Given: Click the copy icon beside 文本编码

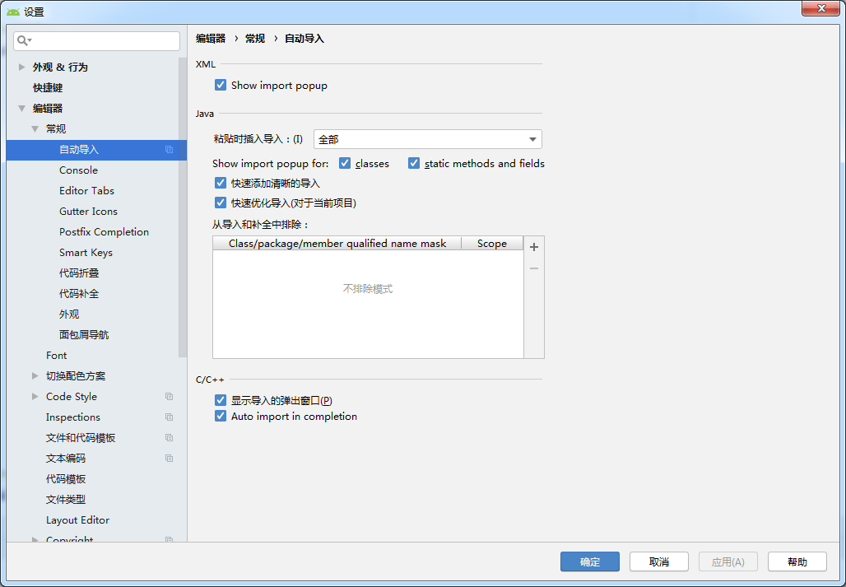Looking at the screenshot, I should [x=169, y=458].
